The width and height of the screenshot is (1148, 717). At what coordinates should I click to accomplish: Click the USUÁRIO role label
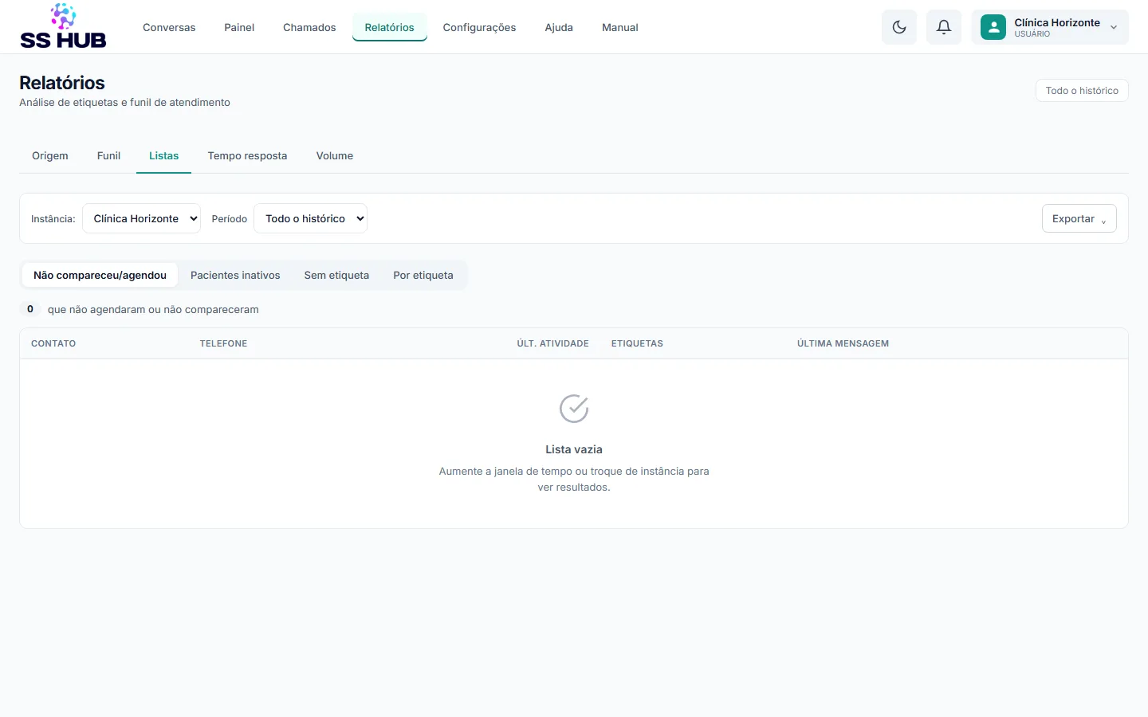coord(1032,34)
